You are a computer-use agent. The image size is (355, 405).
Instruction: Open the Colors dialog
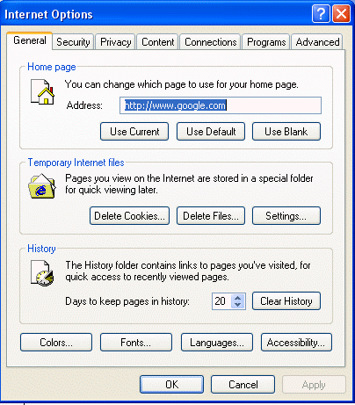click(56, 343)
